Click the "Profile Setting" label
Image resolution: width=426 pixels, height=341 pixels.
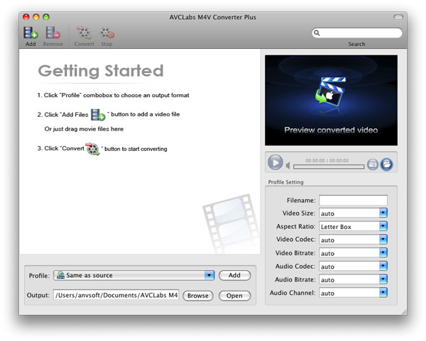coord(286,182)
